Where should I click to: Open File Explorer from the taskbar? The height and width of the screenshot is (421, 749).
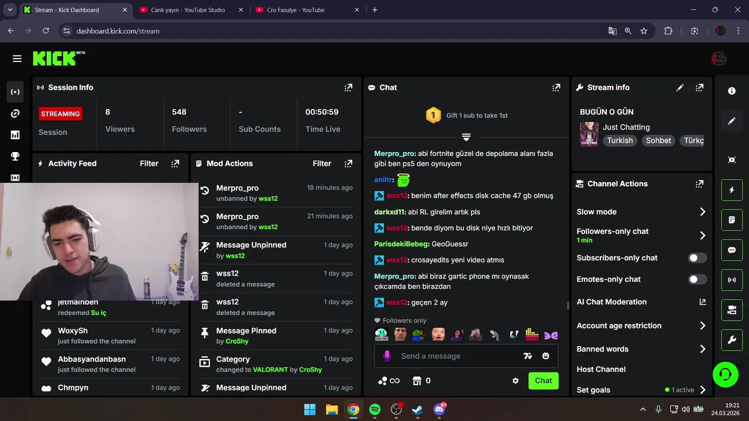coord(332,409)
